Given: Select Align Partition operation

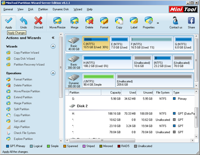Looking at the screenshot, I should (x=18, y=127).
